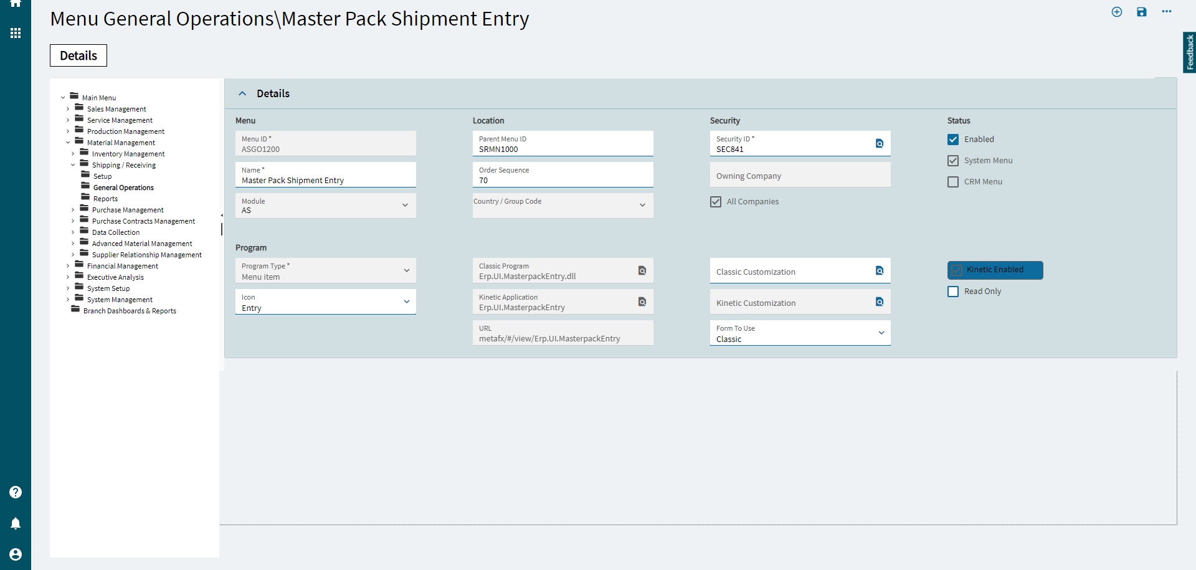Open the apps grid menu icon
The width and height of the screenshot is (1196, 570).
click(16, 33)
